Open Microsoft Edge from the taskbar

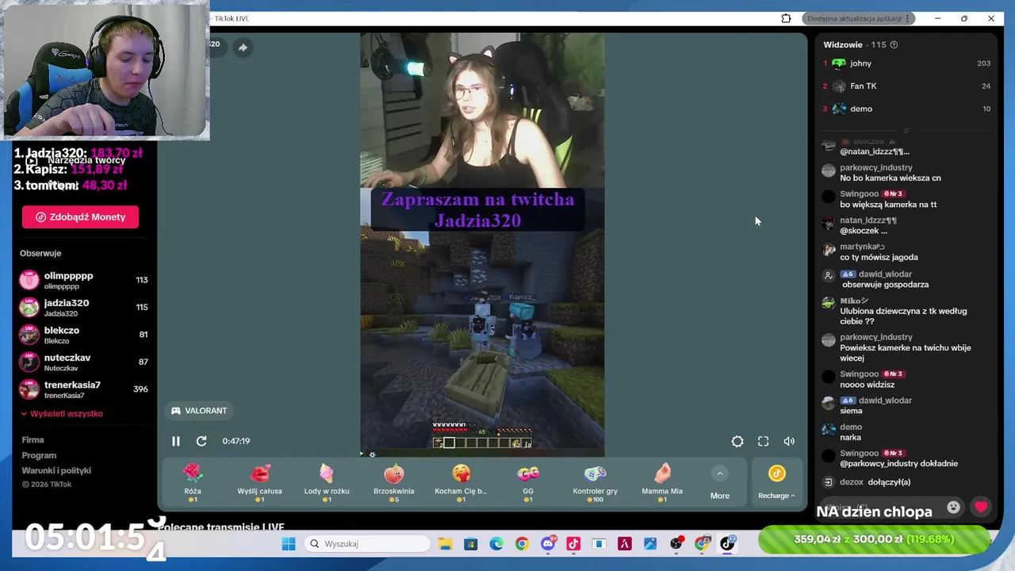[x=496, y=543]
